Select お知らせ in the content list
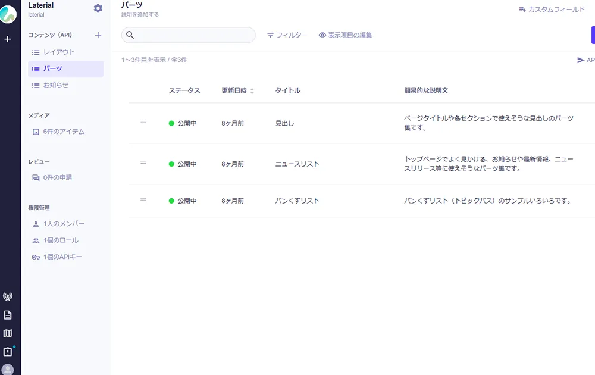Screen dimensions: 595x375 (56, 85)
